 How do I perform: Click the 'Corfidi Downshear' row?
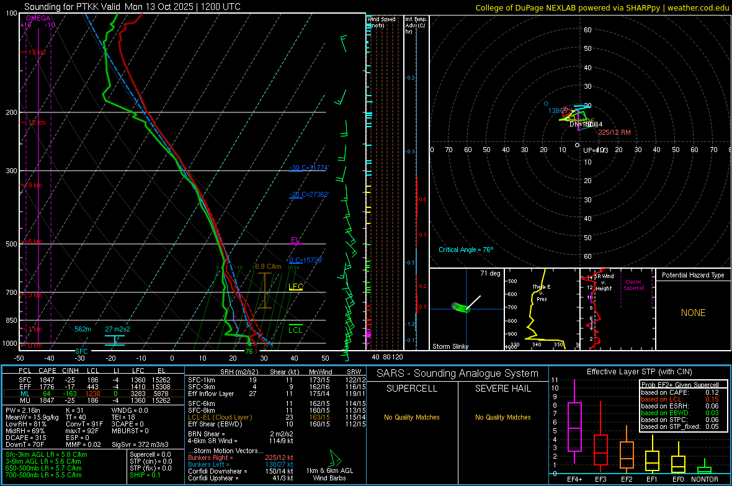click(x=241, y=471)
